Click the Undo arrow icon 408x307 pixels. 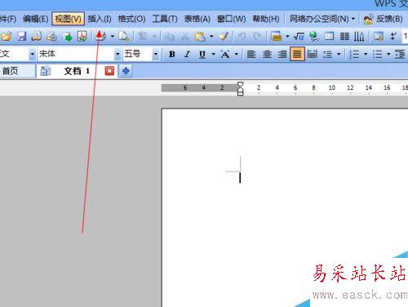tap(242, 36)
